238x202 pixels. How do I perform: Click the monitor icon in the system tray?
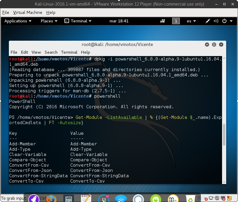click(x=211, y=198)
